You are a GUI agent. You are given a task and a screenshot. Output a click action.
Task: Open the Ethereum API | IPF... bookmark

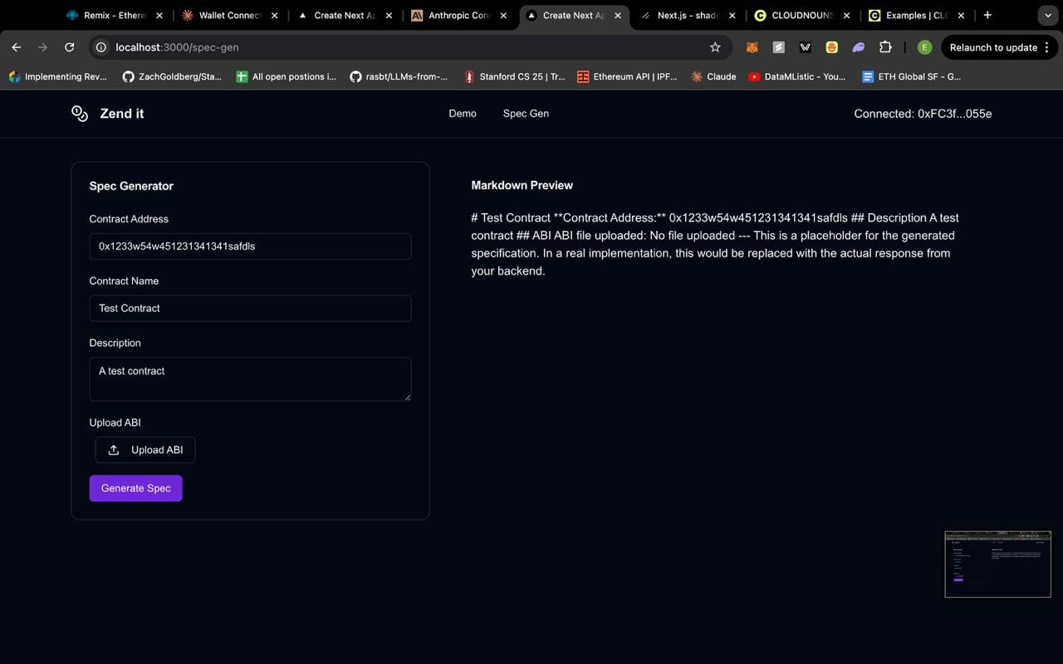click(628, 76)
